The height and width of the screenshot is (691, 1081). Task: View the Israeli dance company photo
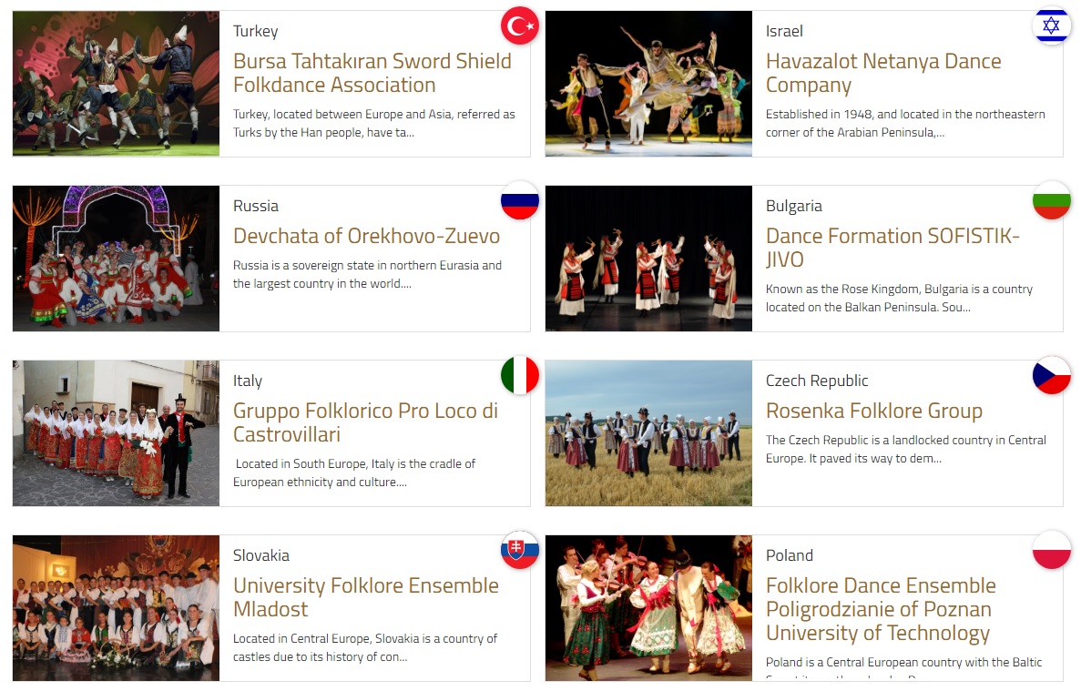coord(648,84)
